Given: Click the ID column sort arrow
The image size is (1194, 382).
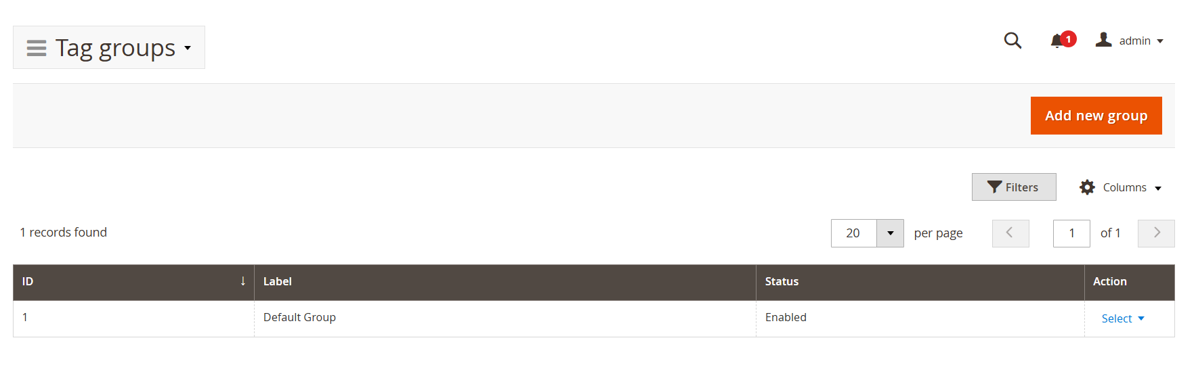Looking at the screenshot, I should pos(243,281).
